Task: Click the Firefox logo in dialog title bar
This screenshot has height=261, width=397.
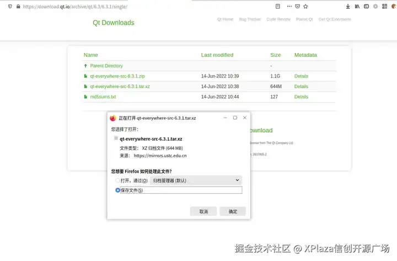Action: [x=112, y=118]
